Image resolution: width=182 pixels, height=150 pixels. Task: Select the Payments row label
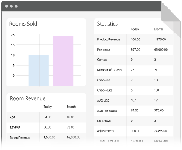pyautogui.click(x=104, y=49)
